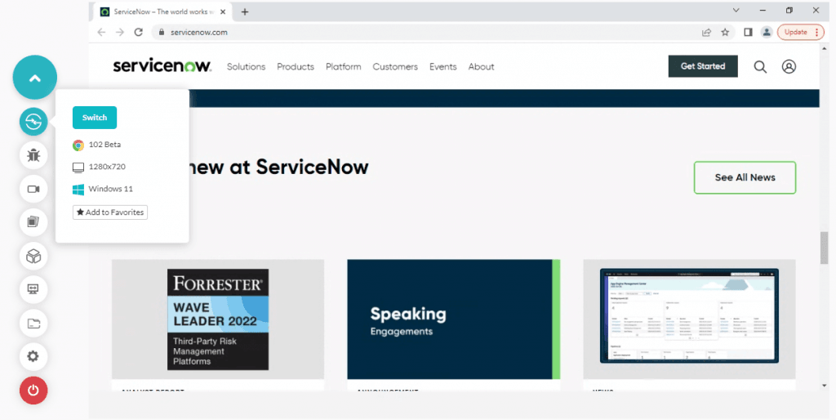Click the page vertical scrollbar thumb
836x420 pixels.
tap(825, 248)
